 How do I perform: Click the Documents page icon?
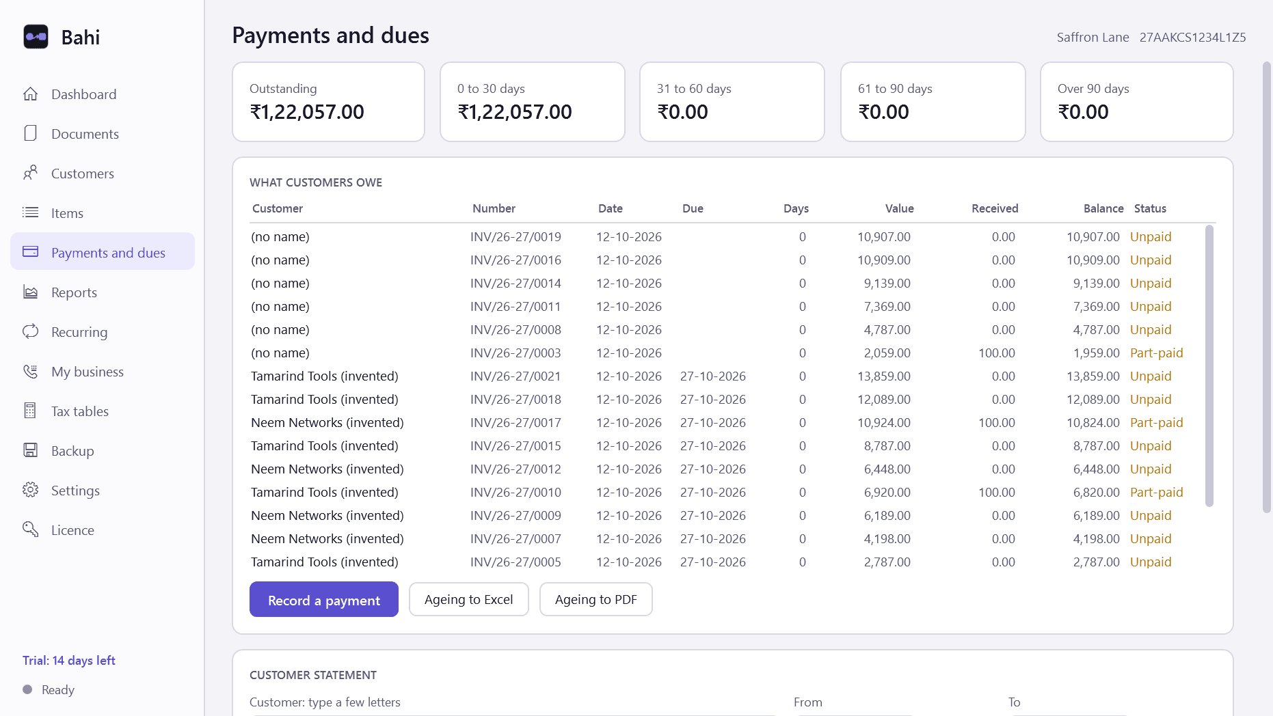point(30,133)
